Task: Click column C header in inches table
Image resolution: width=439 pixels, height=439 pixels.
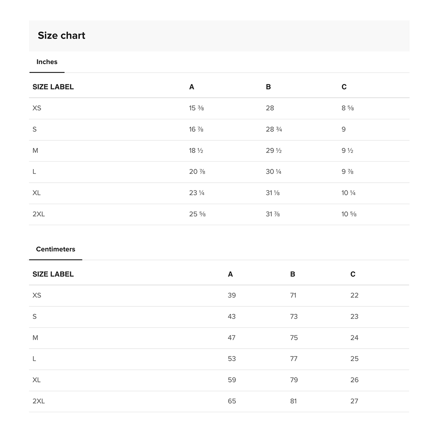Action: pyautogui.click(x=344, y=87)
